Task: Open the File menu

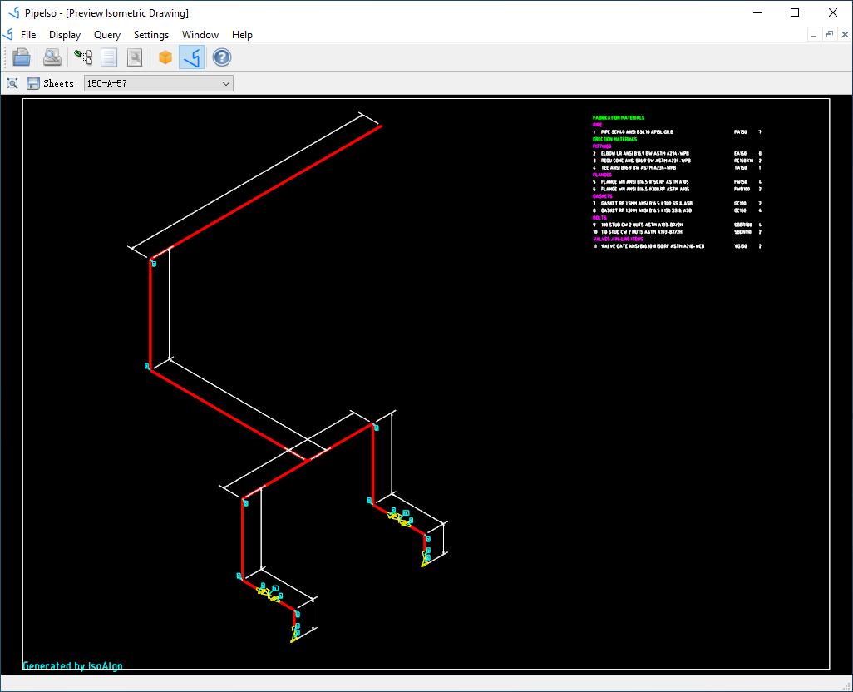Action: [28, 35]
